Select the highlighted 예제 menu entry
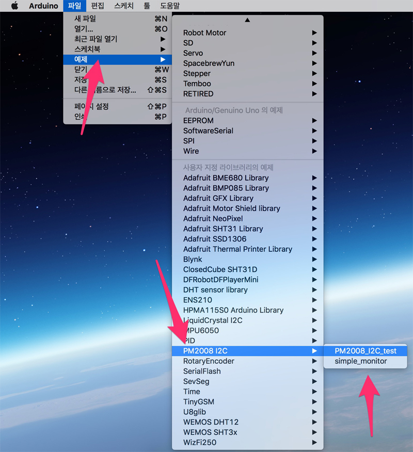413x452 pixels. [117, 59]
